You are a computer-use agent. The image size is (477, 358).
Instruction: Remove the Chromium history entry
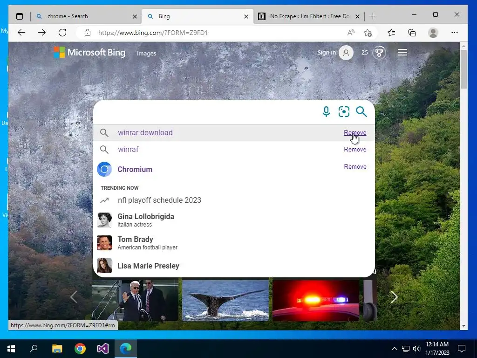tap(355, 166)
